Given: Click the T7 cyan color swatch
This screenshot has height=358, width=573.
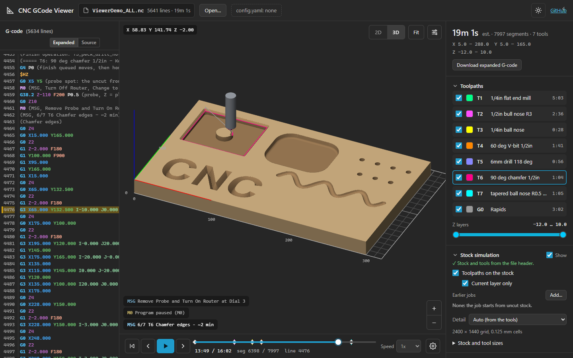Looking at the screenshot, I should (x=470, y=193).
